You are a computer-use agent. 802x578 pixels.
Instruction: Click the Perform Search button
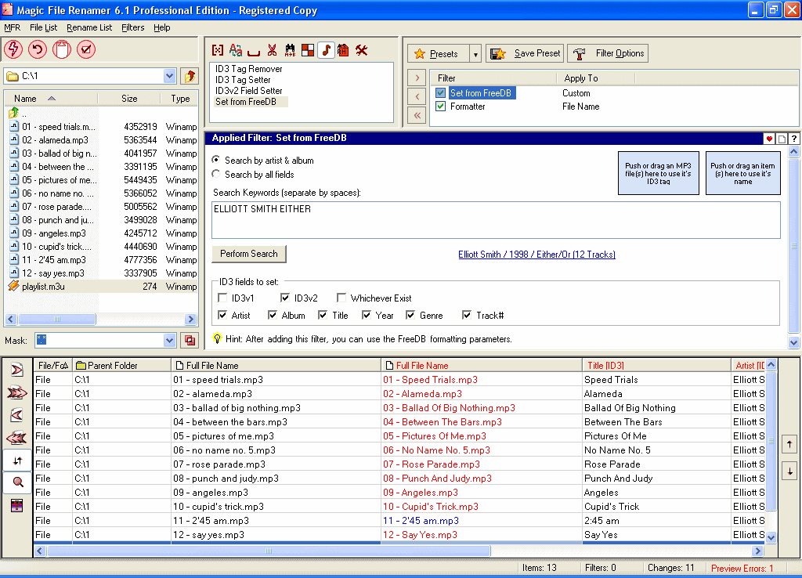[249, 254]
